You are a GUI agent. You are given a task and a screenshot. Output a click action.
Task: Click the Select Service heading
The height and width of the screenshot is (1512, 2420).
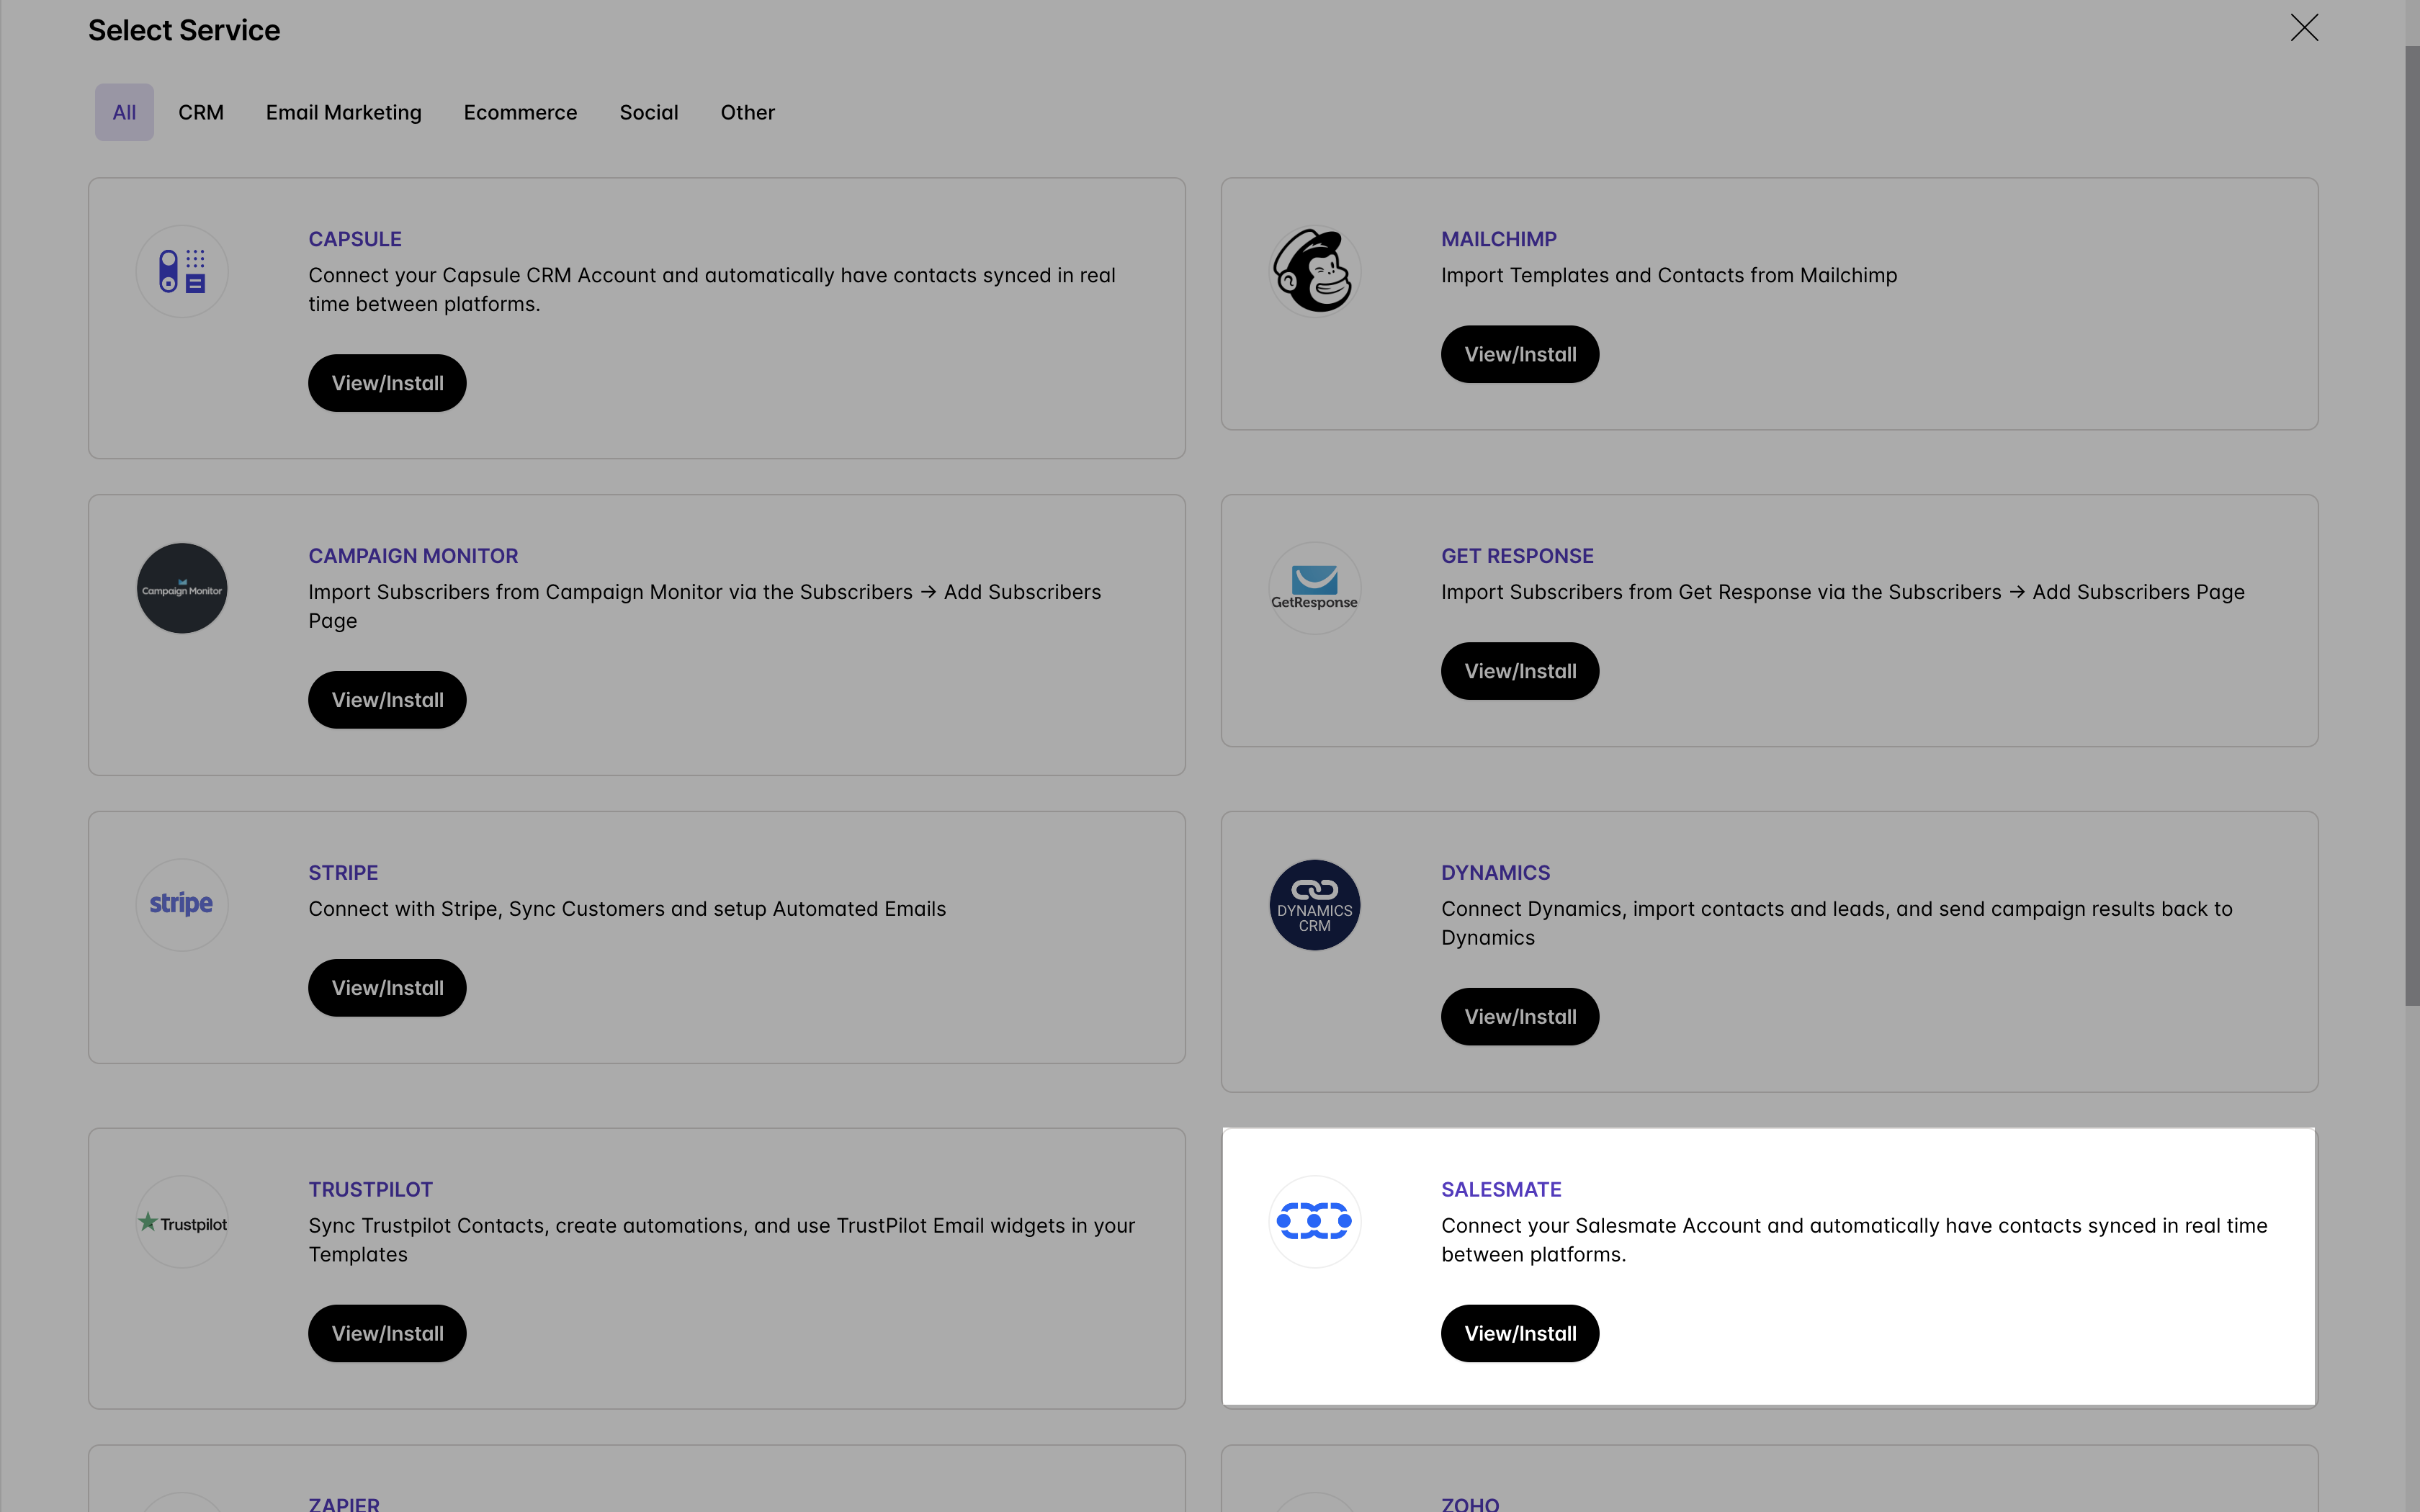[x=184, y=30]
